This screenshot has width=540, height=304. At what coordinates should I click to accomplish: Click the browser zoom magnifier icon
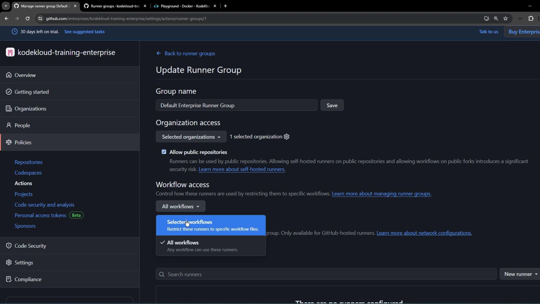496,19
